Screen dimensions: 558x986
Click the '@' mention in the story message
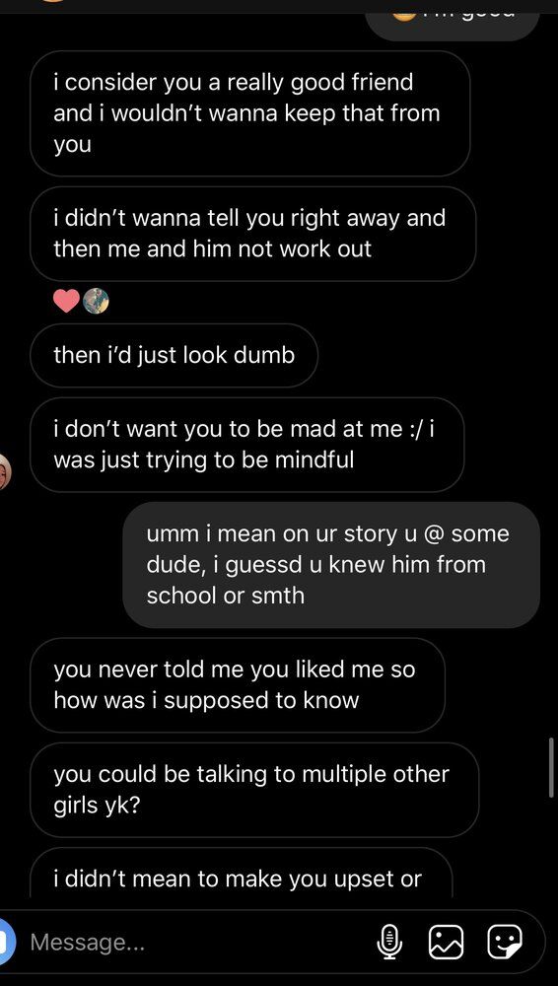click(434, 533)
